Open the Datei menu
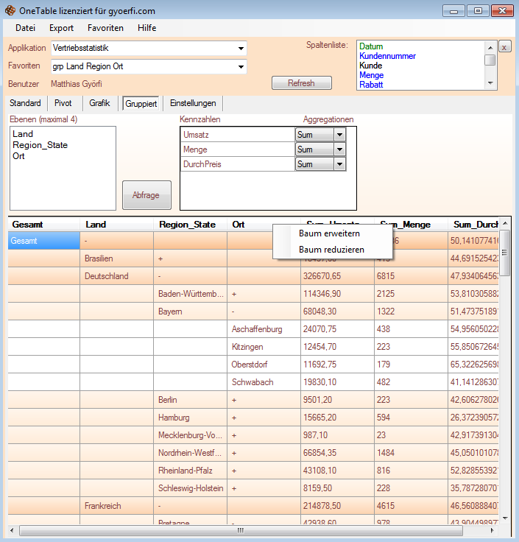The image size is (519, 542). [x=25, y=28]
